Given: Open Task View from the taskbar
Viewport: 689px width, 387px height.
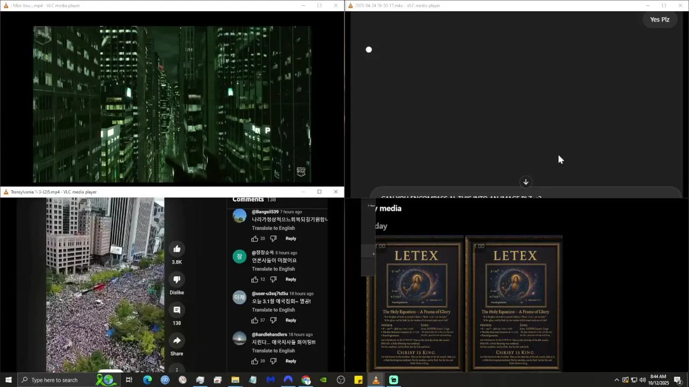Looking at the screenshot, I should 129,380.
